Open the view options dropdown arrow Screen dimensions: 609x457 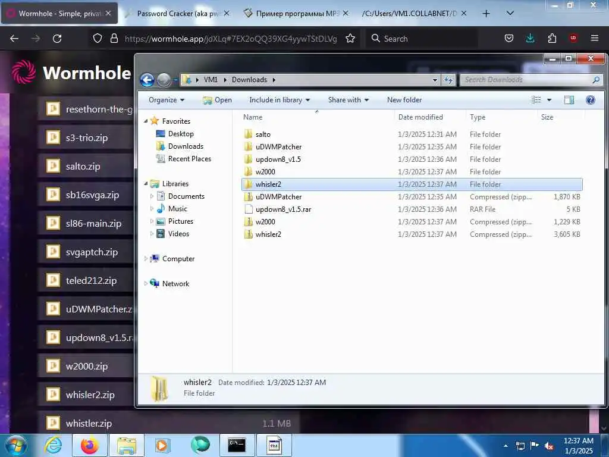tap(549, 100)
